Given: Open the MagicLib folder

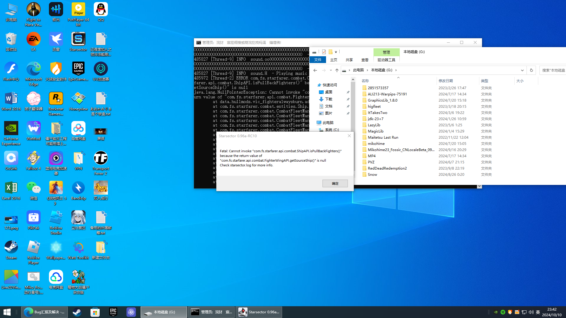Looking at the screenshot, I should pos(376,131).
